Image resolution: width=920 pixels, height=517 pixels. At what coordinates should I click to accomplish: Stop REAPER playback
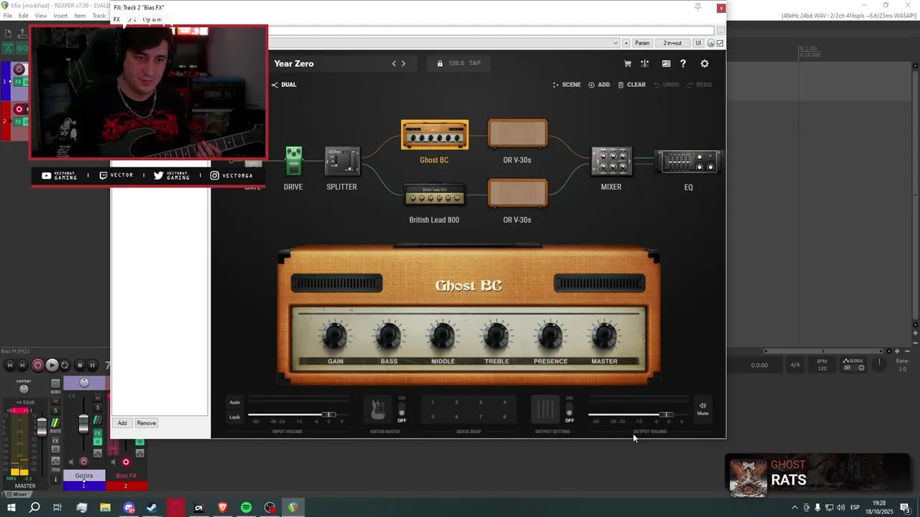click(x=80, y=365)
